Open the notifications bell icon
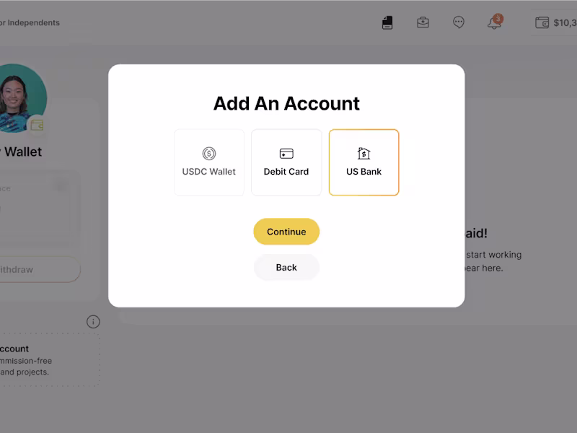577x433 pixels. tap(495, 22)
